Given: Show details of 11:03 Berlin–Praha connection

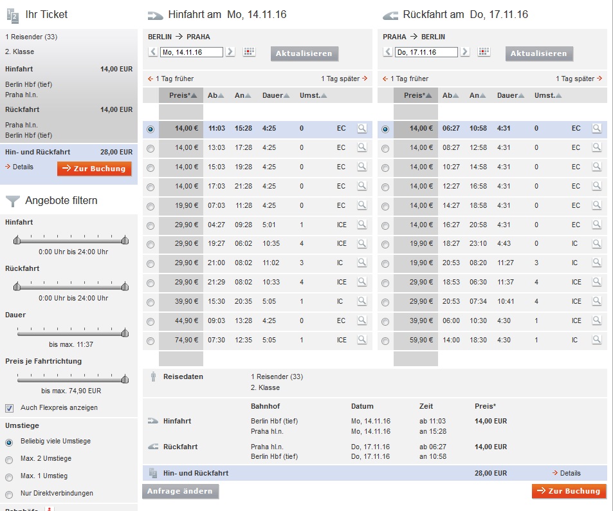Looking at the screenshot, I should (362, 128).
